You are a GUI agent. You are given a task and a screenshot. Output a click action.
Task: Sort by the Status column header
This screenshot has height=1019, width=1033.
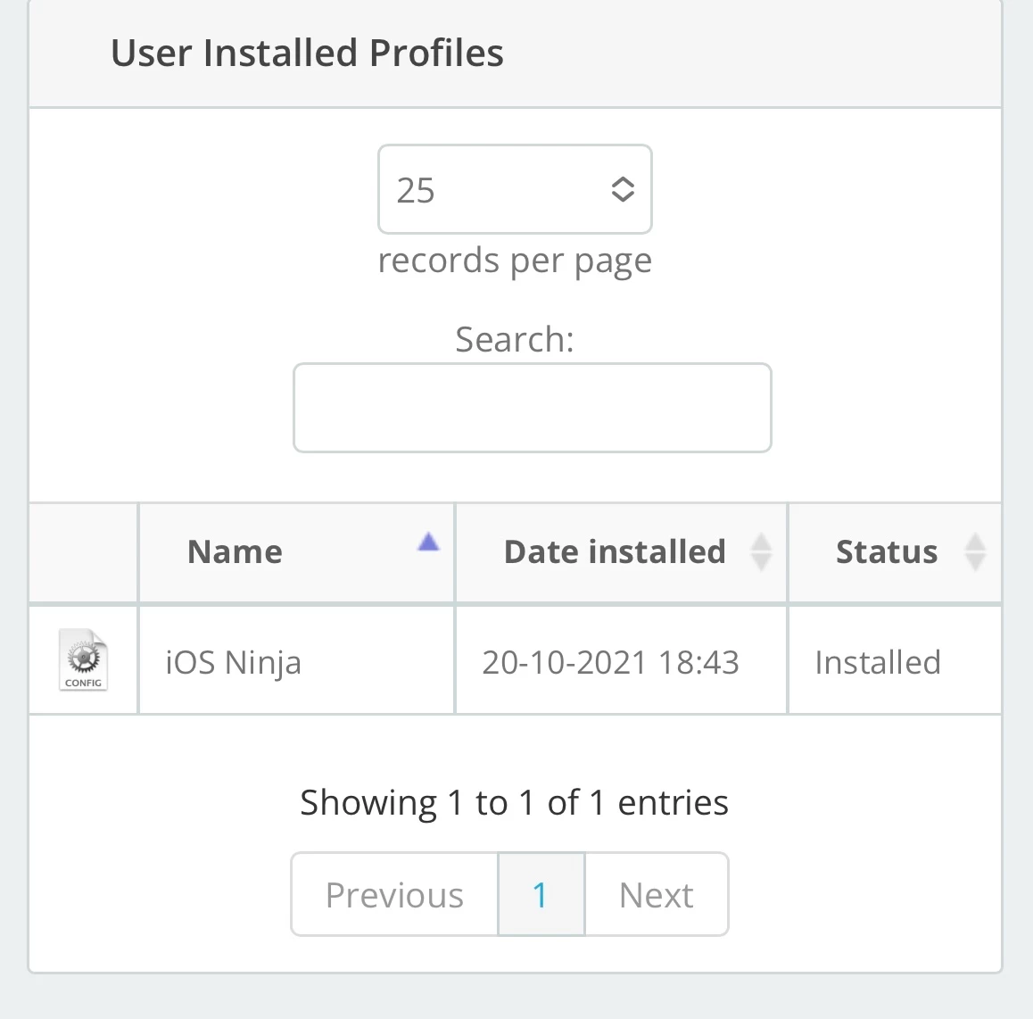886,552
